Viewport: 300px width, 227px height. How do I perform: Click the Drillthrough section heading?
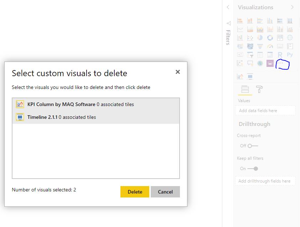tap(254, 124)
